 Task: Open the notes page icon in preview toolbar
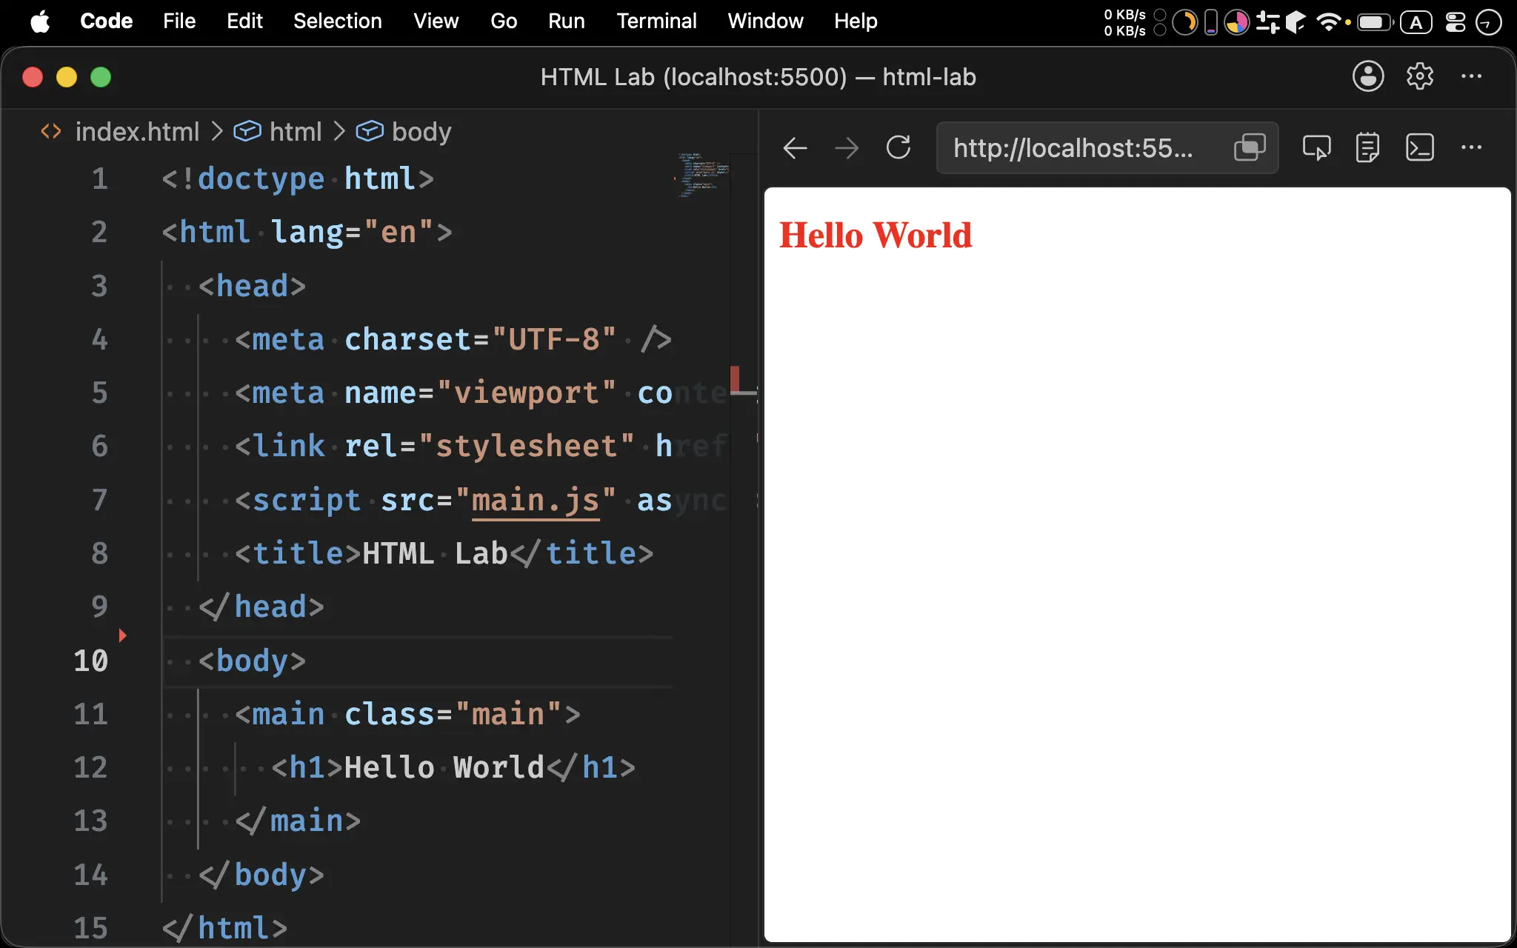[1367, 148]
